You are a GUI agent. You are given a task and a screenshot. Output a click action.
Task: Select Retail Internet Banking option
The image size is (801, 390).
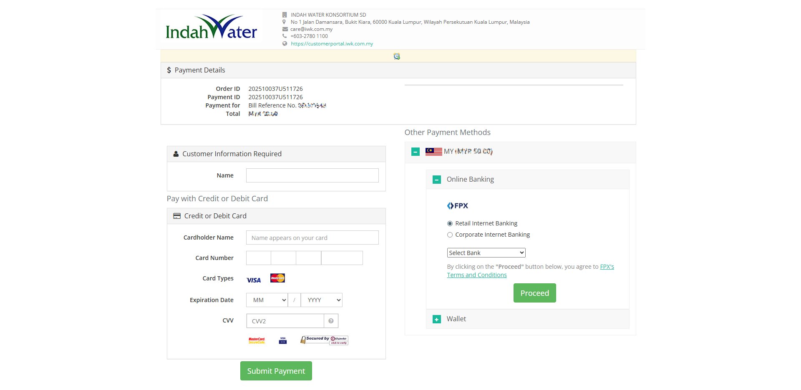(450, 224)
